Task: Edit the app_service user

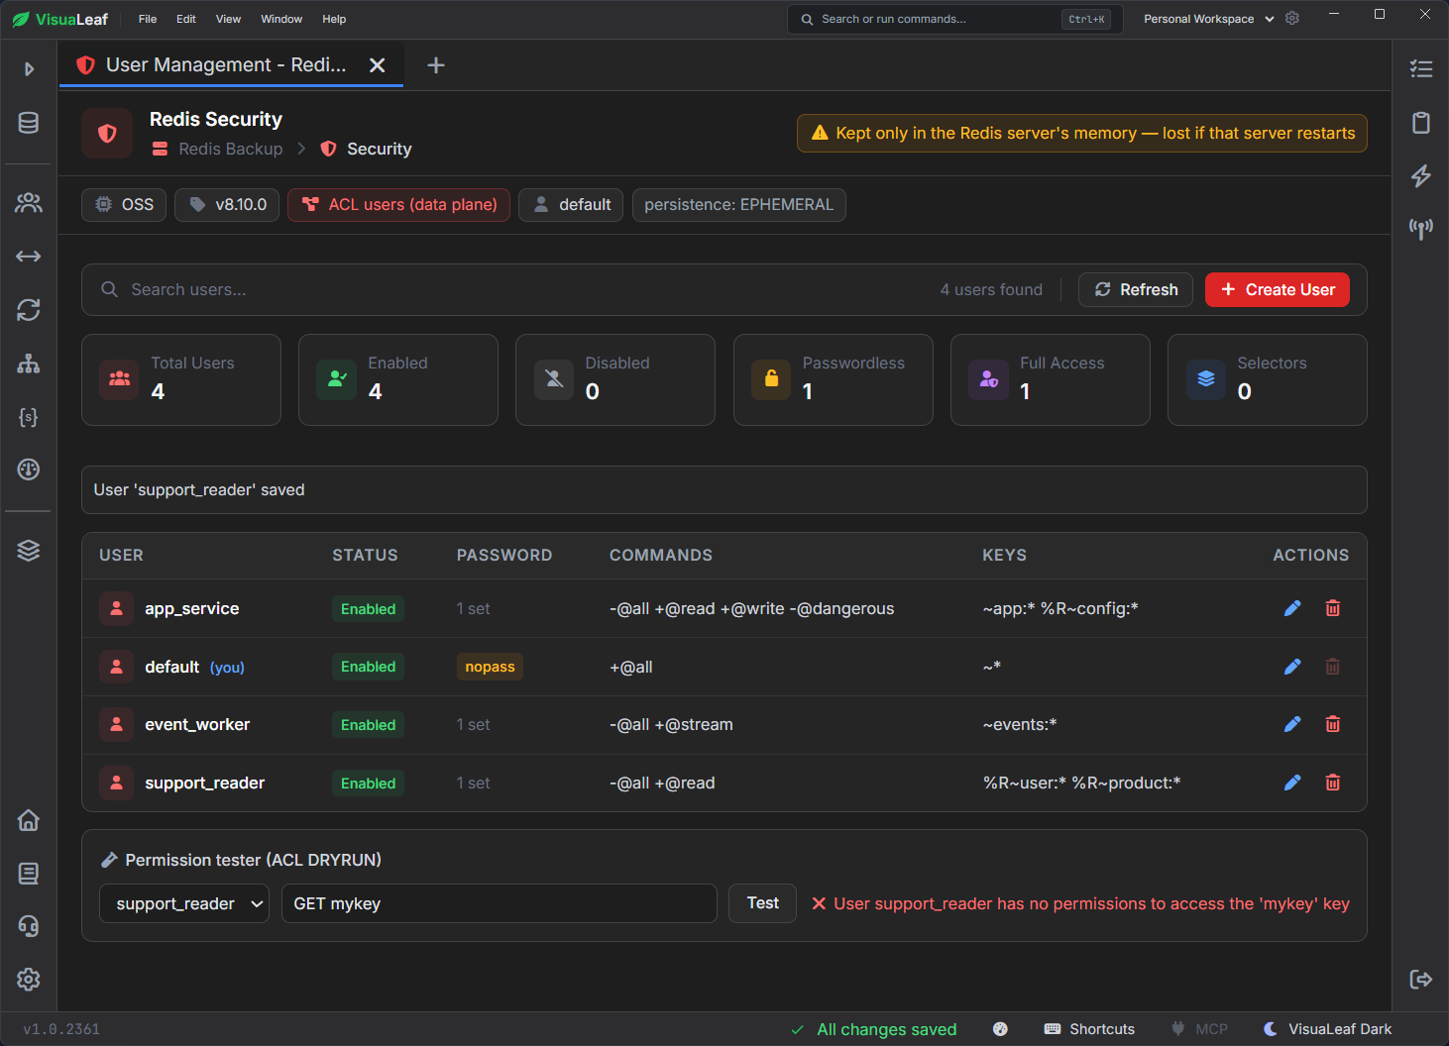Action: coord(1292,608)
